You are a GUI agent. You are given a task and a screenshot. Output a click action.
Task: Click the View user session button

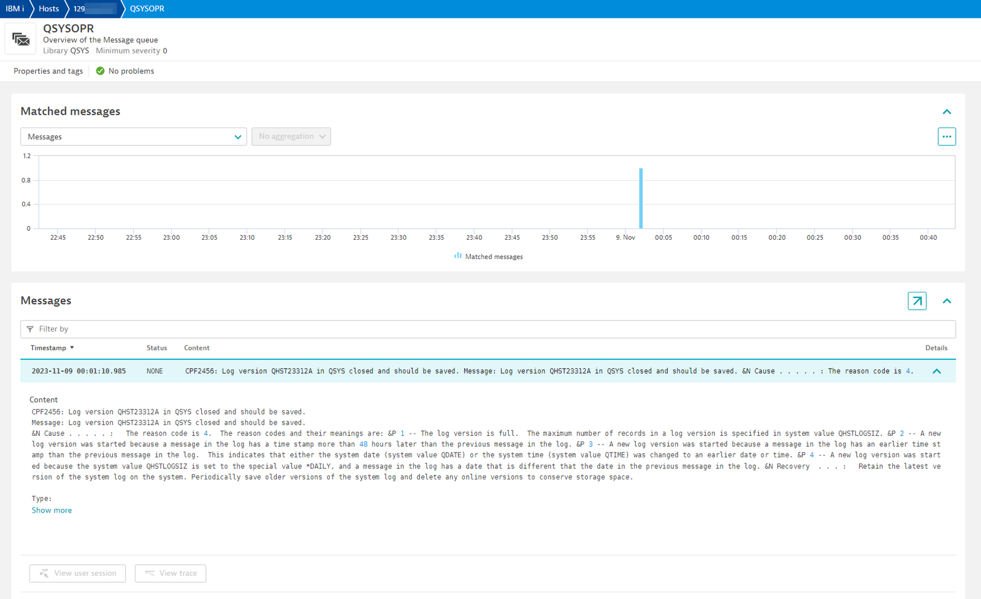tap(78, 573)
